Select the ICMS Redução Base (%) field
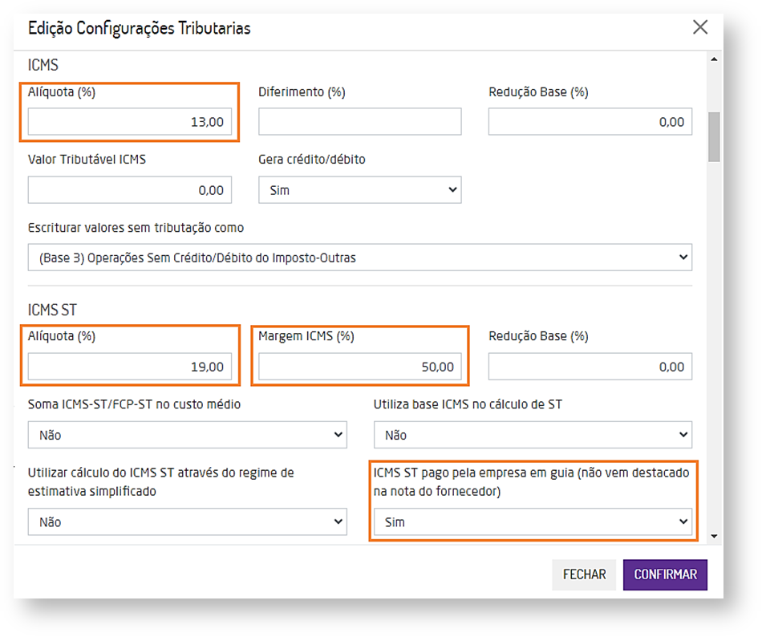 (x=590, y=122)
